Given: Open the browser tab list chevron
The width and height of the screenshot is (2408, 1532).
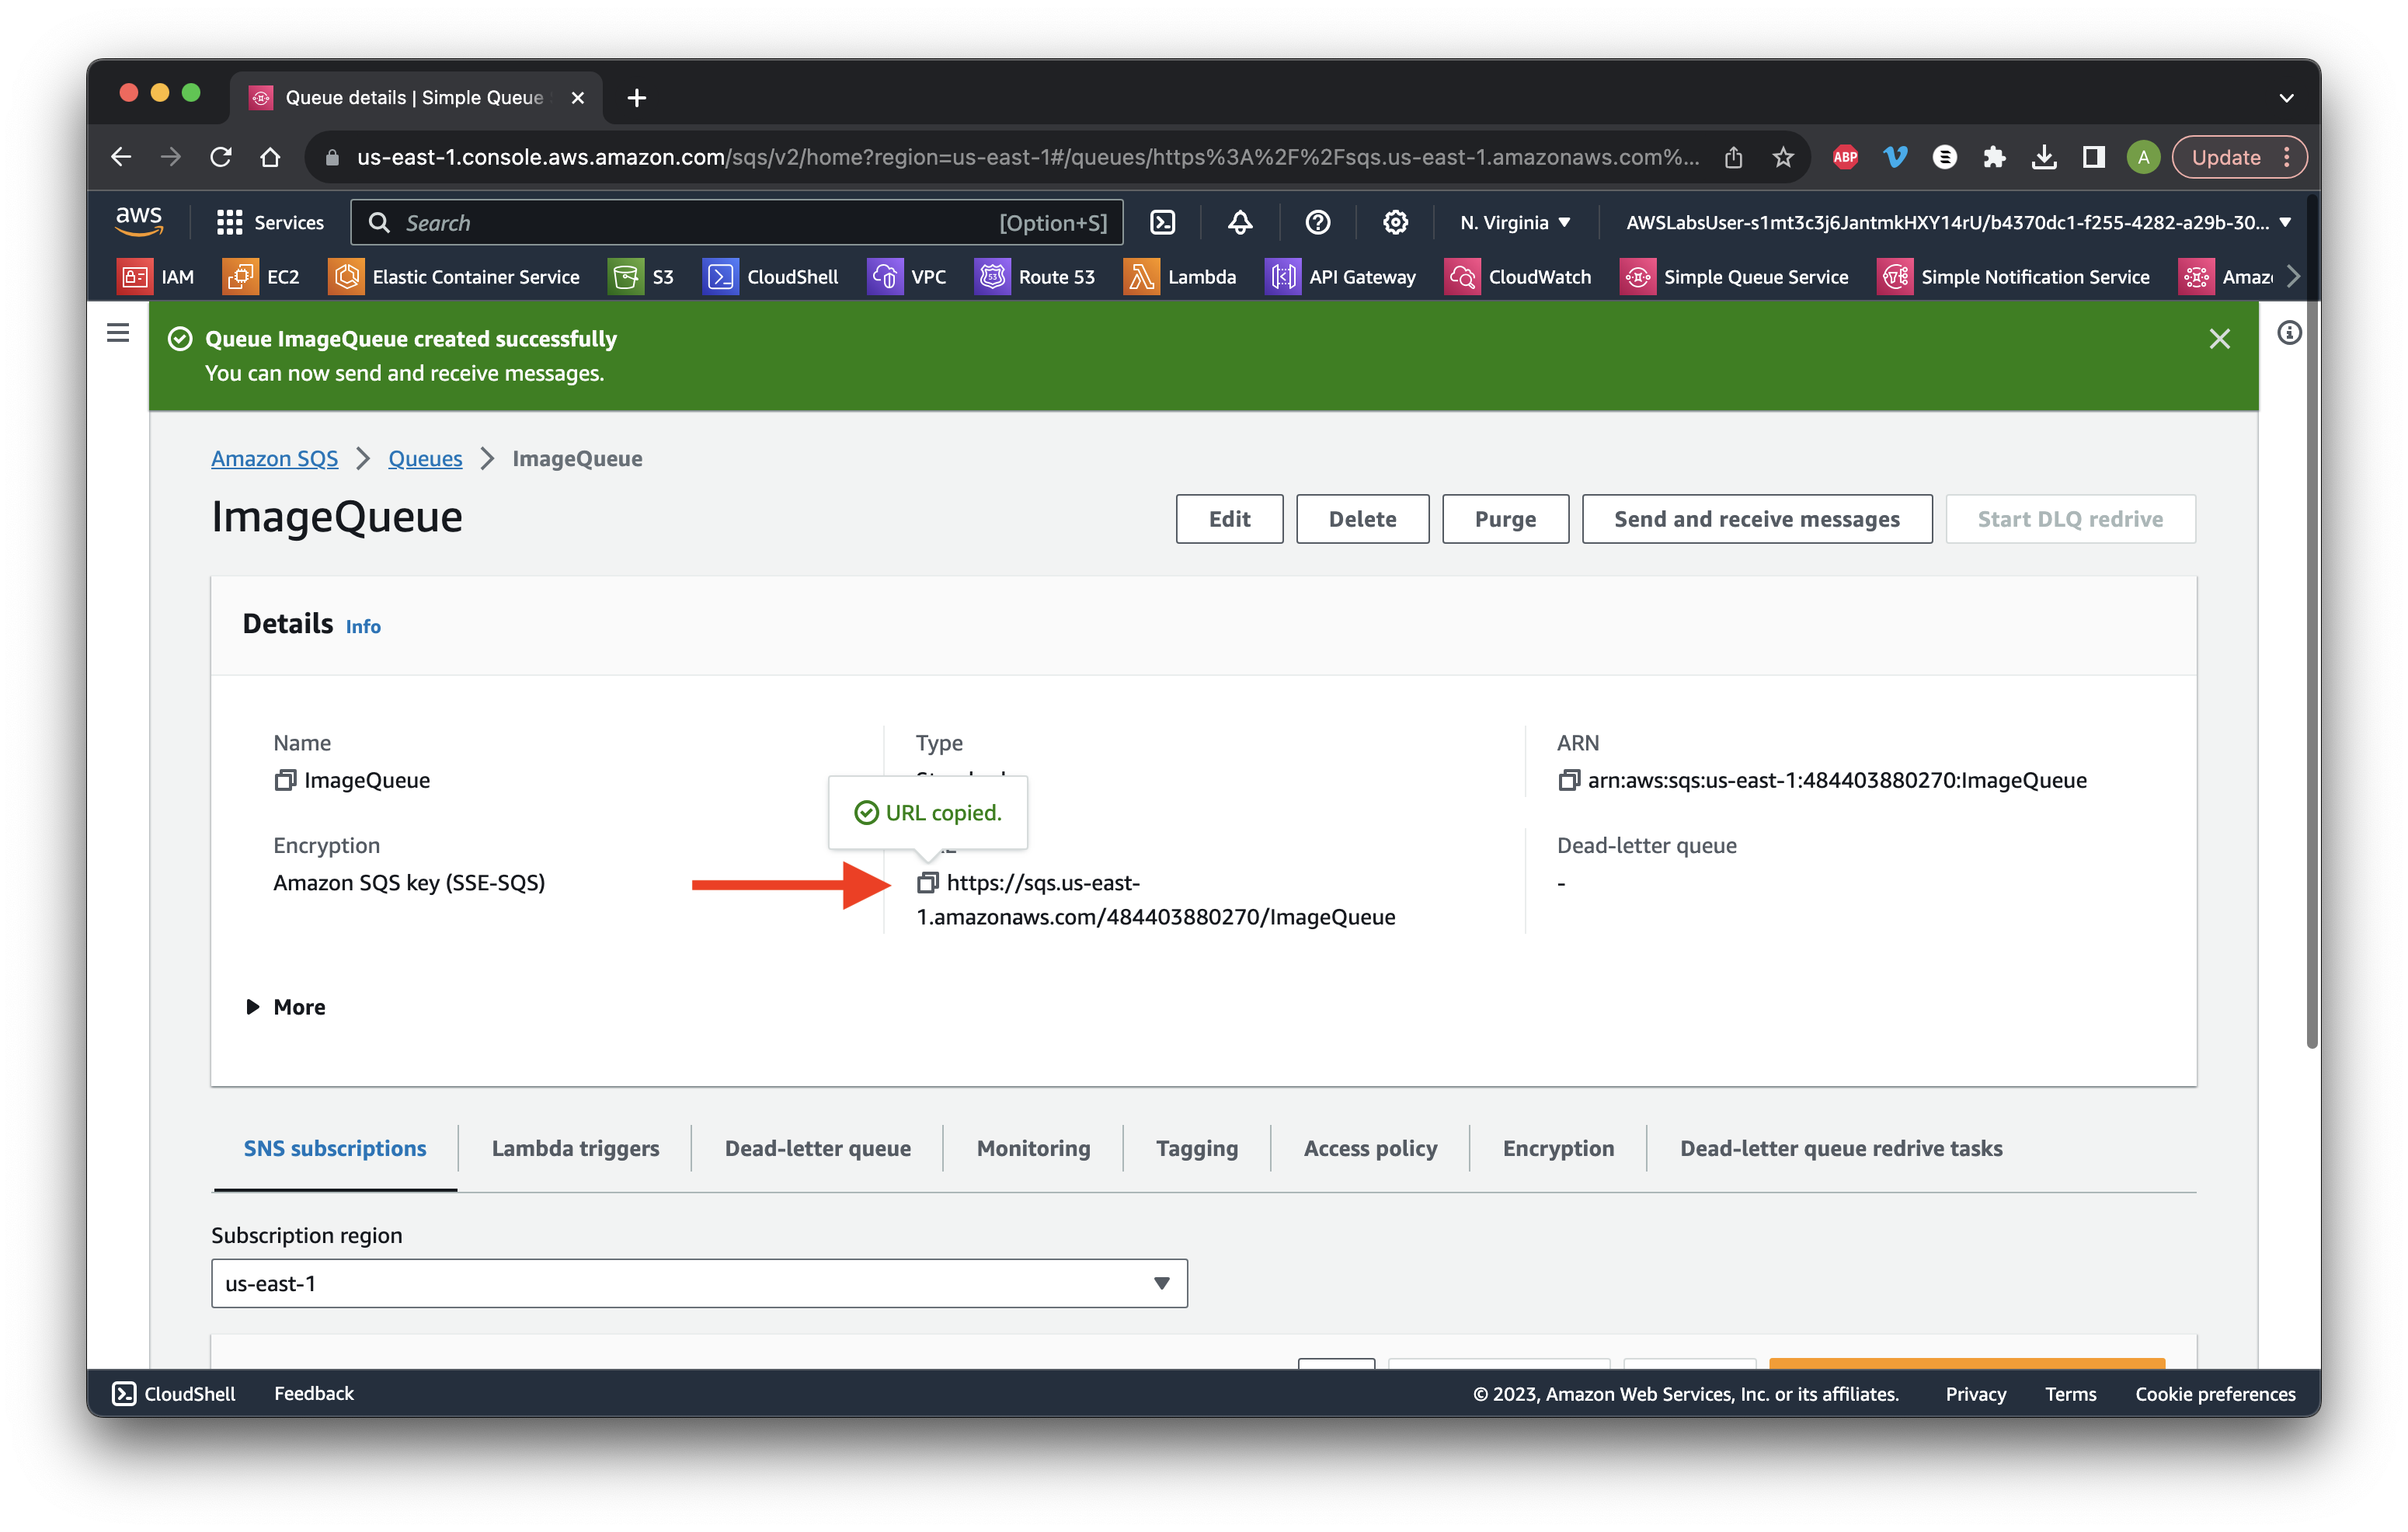Looking at the screenshot, I should pos(2286,98).
